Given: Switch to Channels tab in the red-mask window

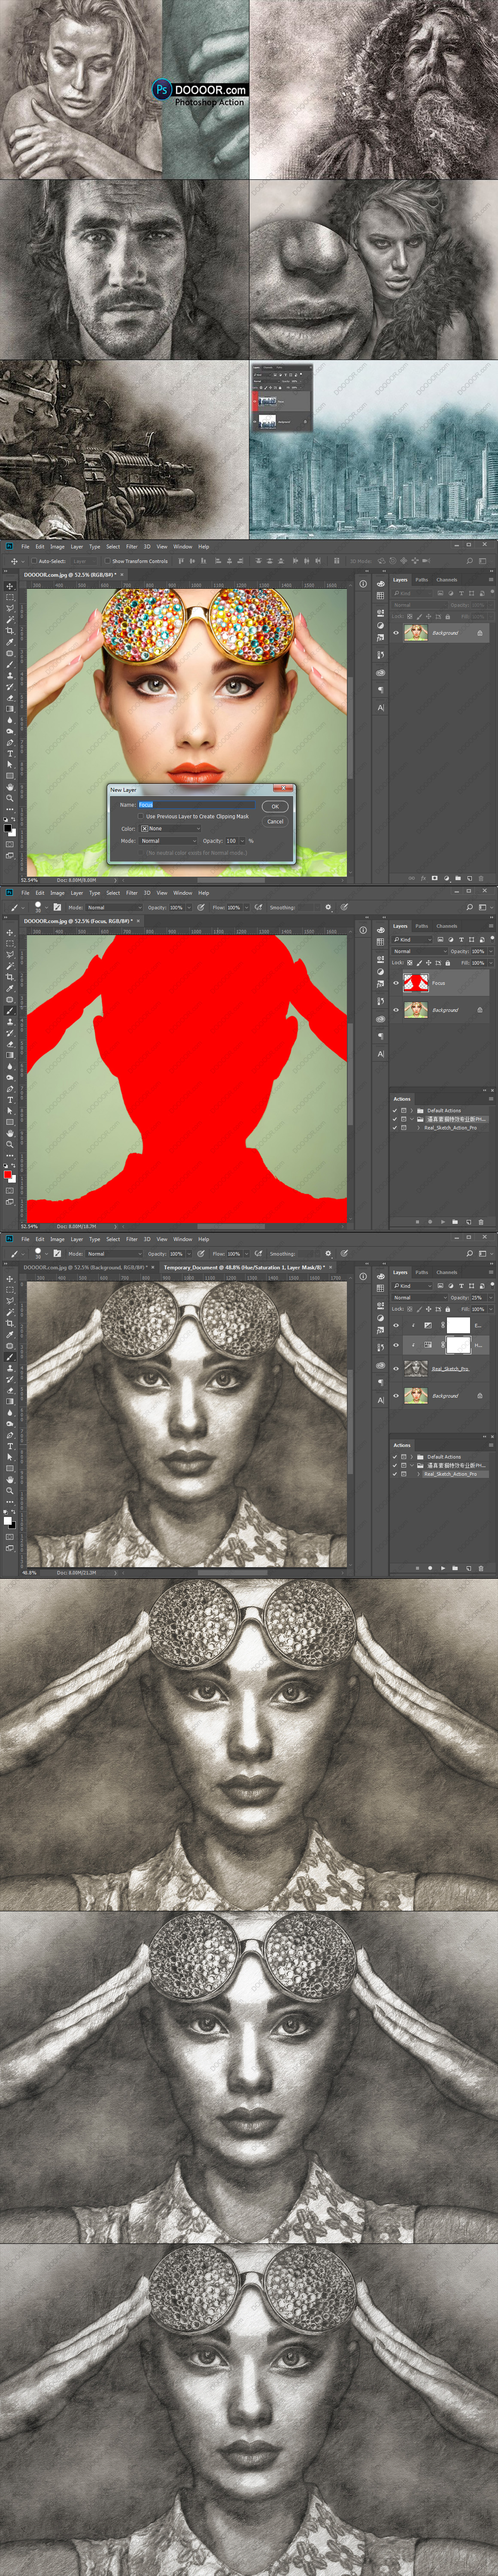Looking at the screenshot, I should (x=446, y=925).
